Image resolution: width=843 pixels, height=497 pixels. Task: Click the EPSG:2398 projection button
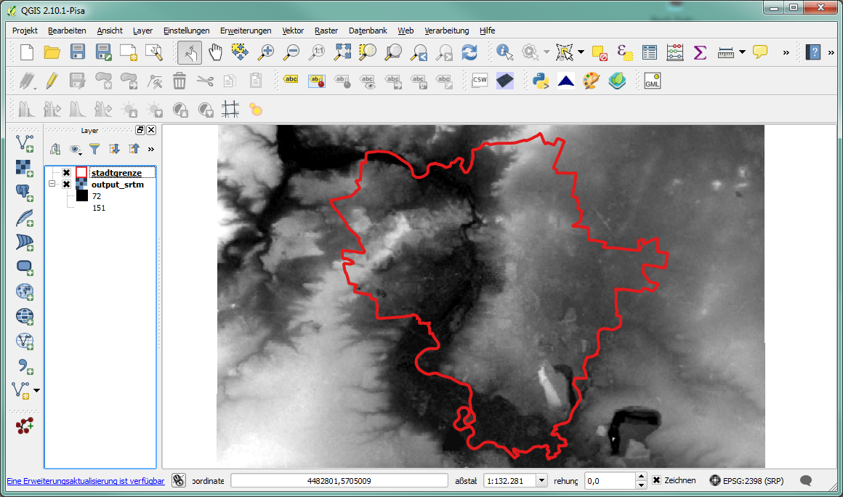point(747,480)
